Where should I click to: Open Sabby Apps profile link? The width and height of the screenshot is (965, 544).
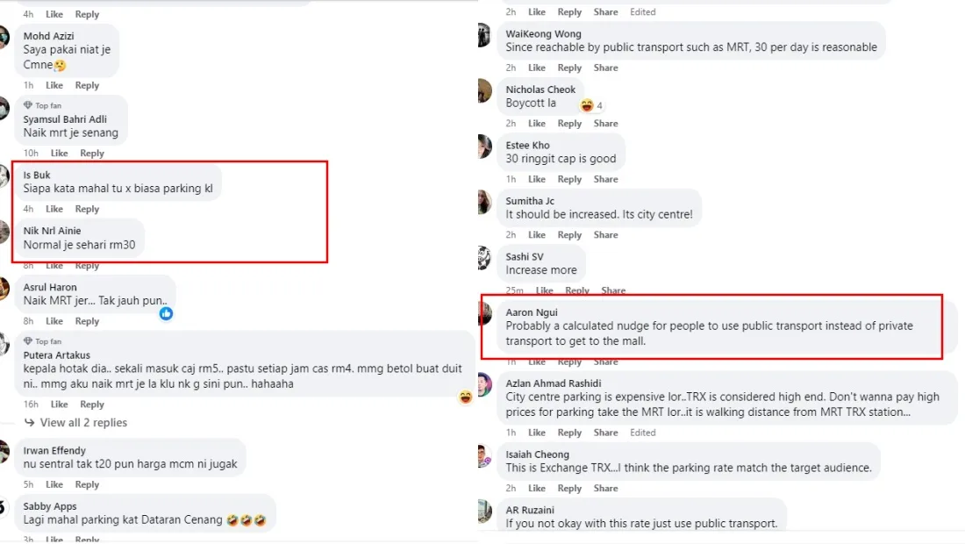tap(50, 506)
